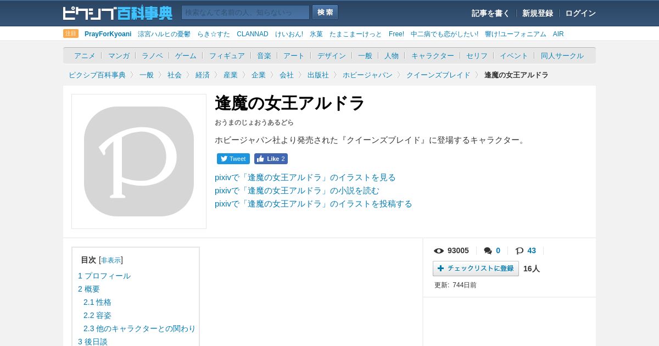Jump to section 2 概要
Screen dimensions: 659x346
click(x=89, y=289)
